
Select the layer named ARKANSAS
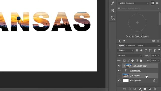tap(135, 71)
